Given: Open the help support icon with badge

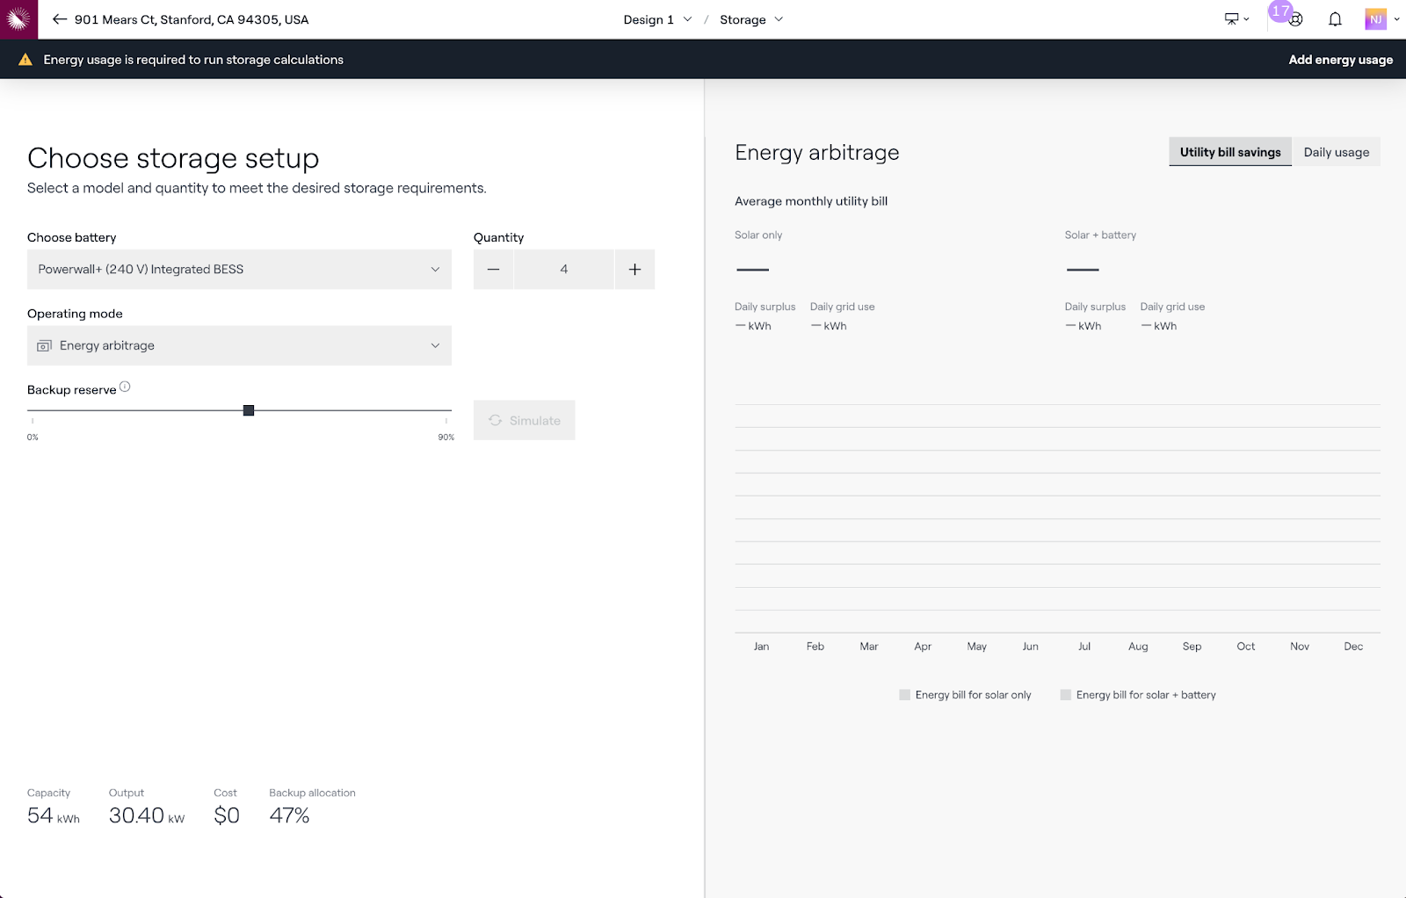Looking at the screenshot, I should tap(1294, 19).
